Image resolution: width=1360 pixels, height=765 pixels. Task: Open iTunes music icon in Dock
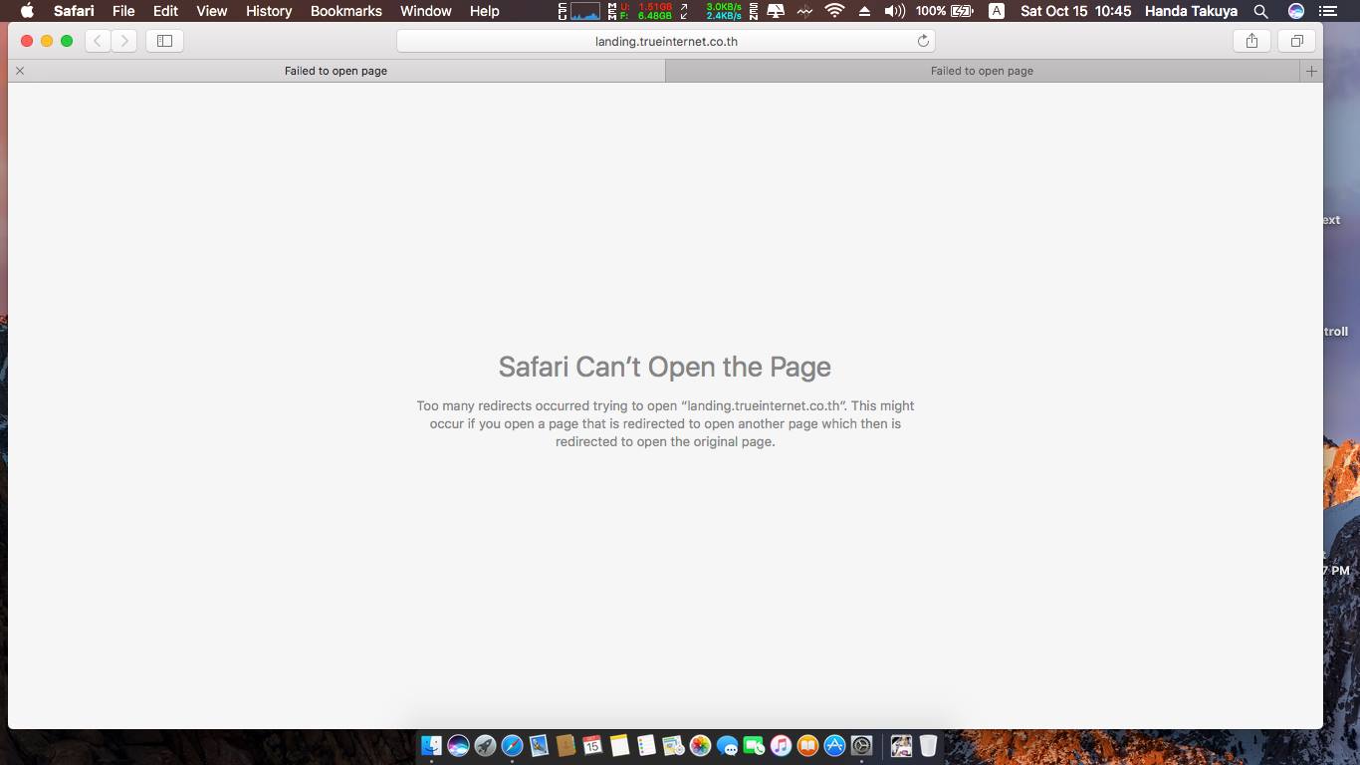tap(781, 745)
